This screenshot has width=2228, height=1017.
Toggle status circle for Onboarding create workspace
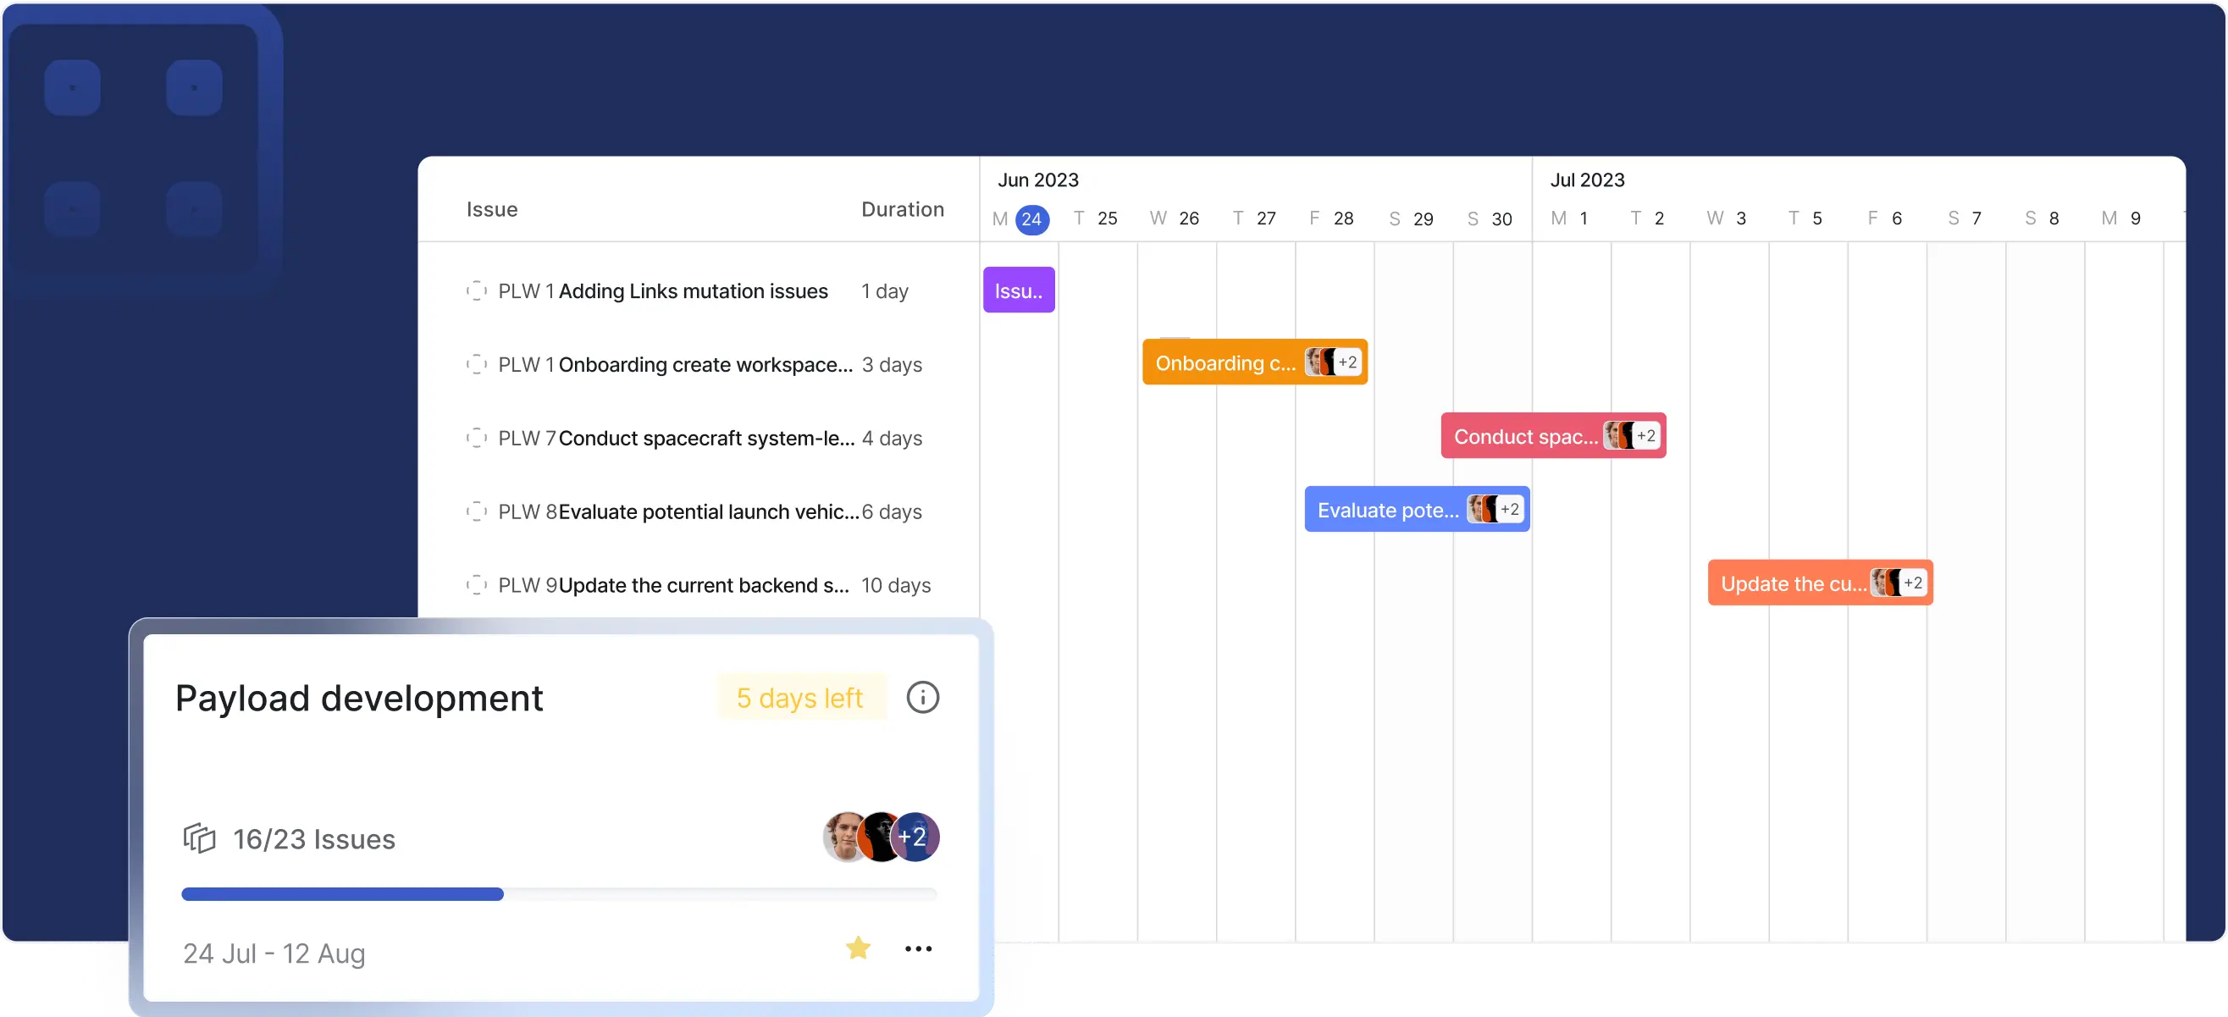click(x=477, y=364)
